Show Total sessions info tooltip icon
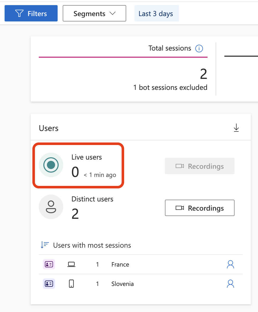Image resolution: width=258 pixels, height=312 pixels. (x=199, y=48)
